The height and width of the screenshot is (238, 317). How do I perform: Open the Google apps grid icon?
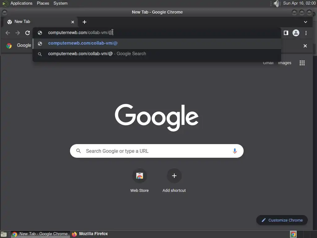pyautogui.click(x=302, y=63)
